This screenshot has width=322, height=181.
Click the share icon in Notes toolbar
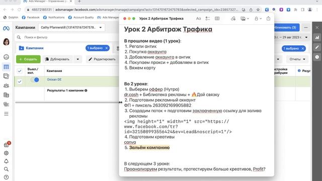[268, 19]
